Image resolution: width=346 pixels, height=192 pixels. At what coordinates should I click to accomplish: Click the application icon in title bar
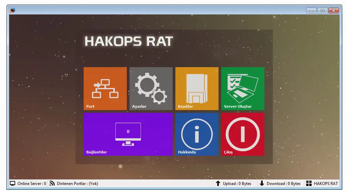pyautogui.click(x=12, y=10)
